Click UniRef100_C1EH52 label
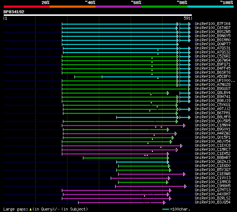This screenshot has height=212, width=237. pos(213,154)
